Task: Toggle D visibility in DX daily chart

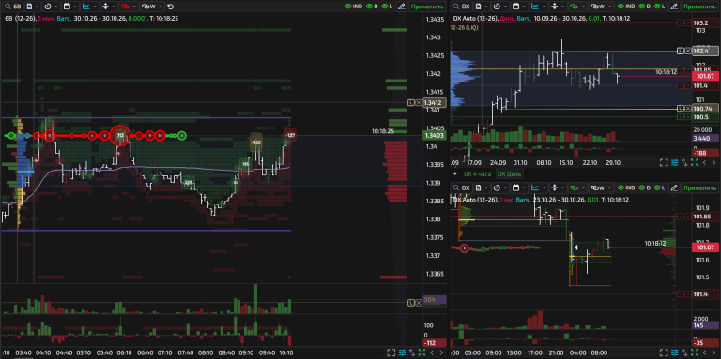Action: (x=645, y=7)
